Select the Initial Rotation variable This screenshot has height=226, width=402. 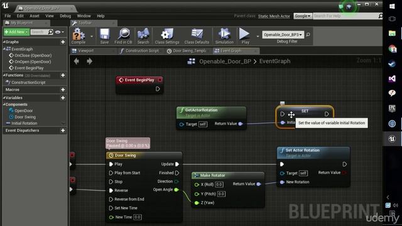24,123
